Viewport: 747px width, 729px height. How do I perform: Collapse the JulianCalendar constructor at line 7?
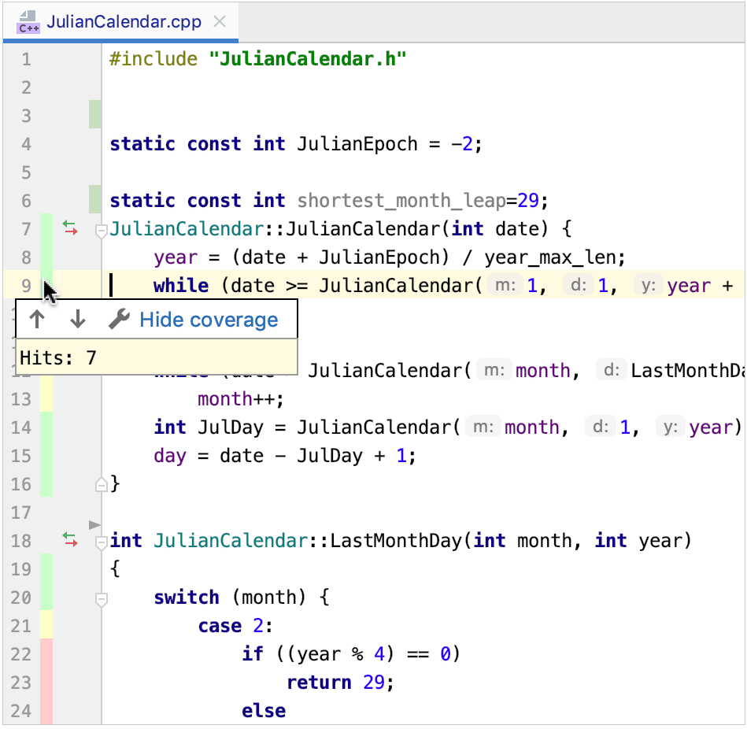101,231
